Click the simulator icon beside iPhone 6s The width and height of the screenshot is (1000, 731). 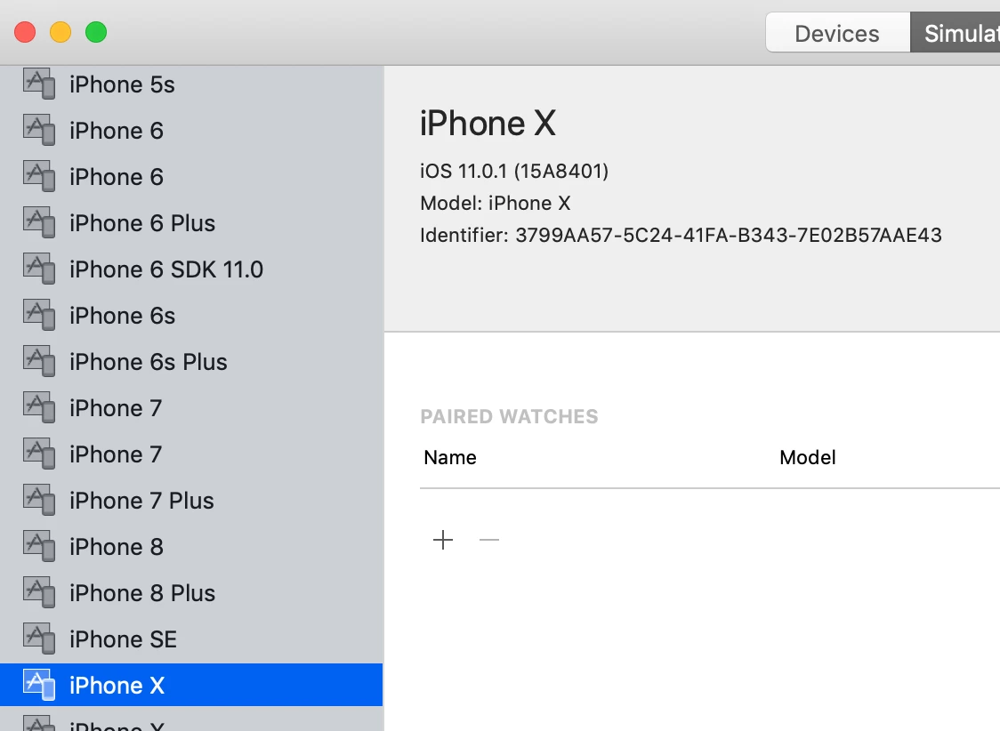coord(39,316)
